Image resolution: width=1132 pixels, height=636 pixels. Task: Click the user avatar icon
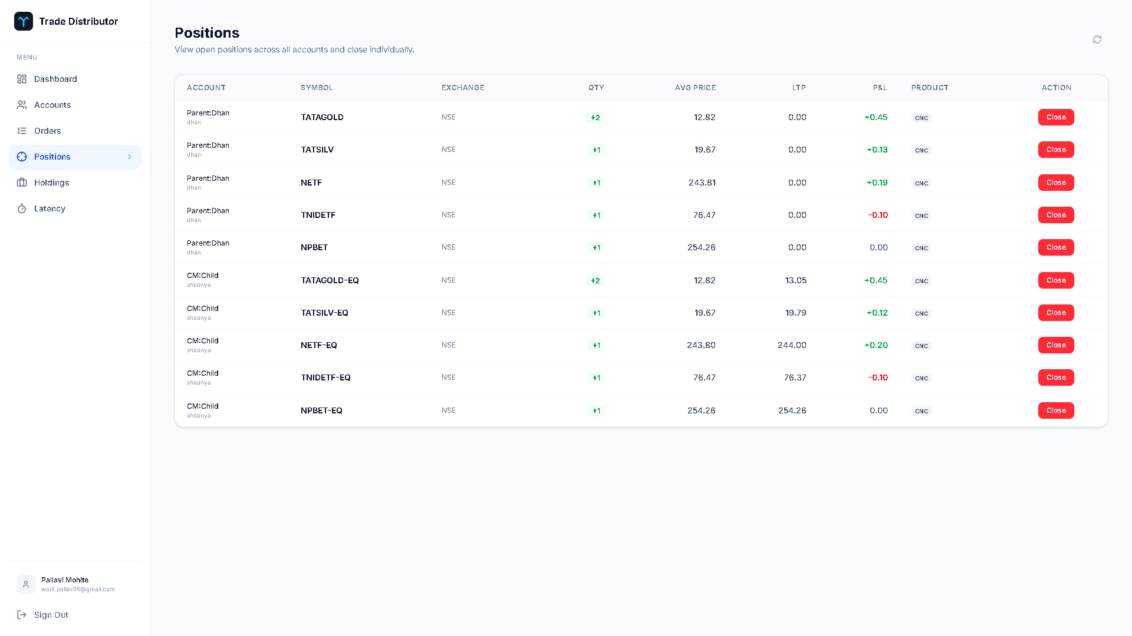tap(26, 584)
